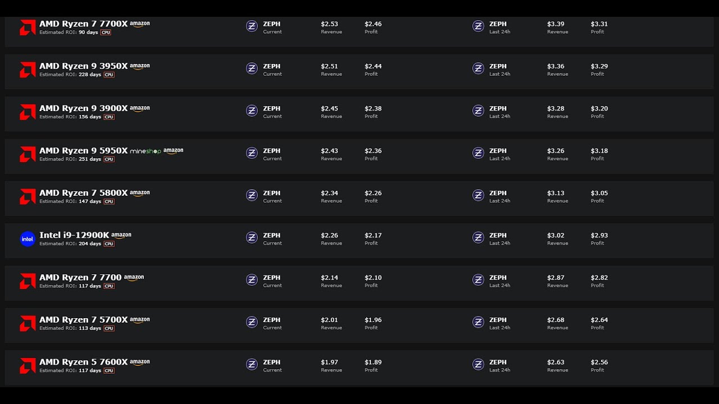The width and height of the screenshot is (719, 404).
Task: Open the amazon link for Intel i9-12900K
Action: [121, 236]
